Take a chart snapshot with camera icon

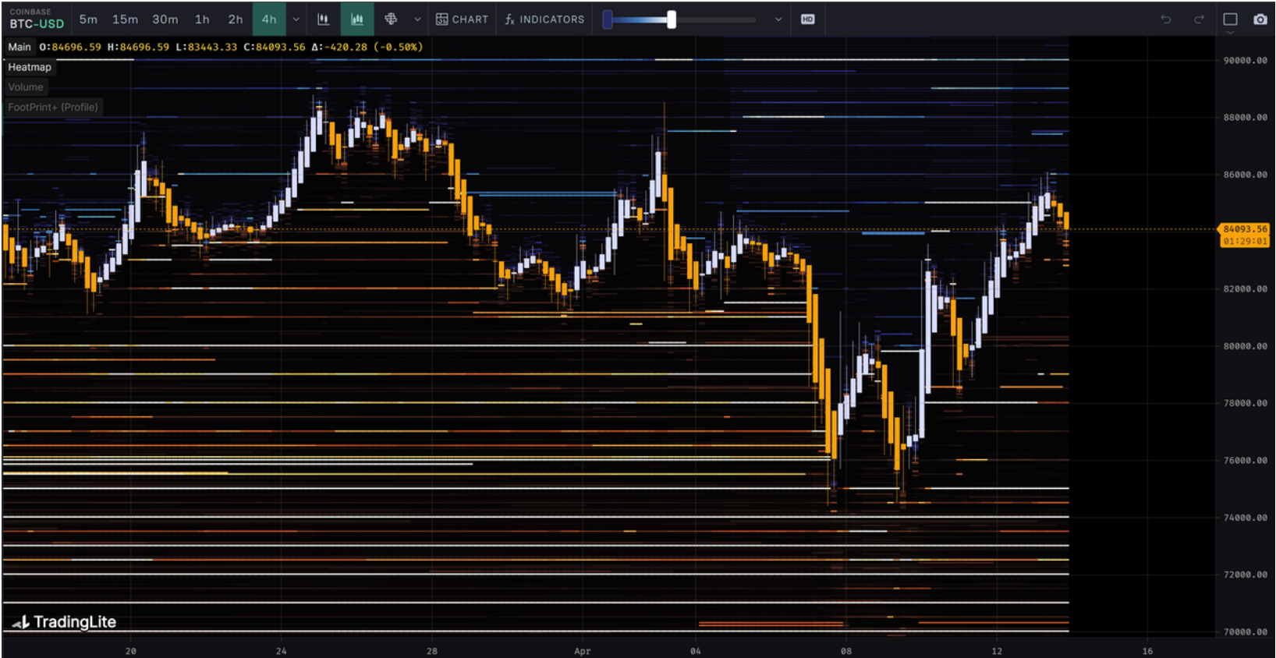(x=1260, y=19)
